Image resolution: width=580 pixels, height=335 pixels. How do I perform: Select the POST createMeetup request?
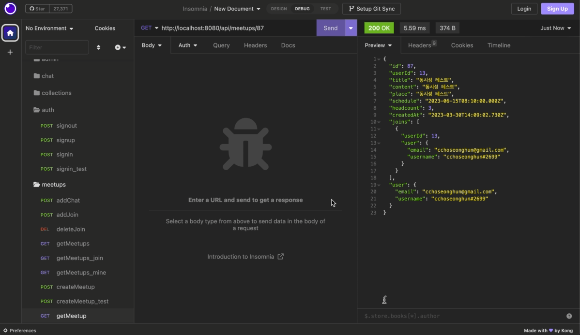pyautogui.click(x=77, y=287)
